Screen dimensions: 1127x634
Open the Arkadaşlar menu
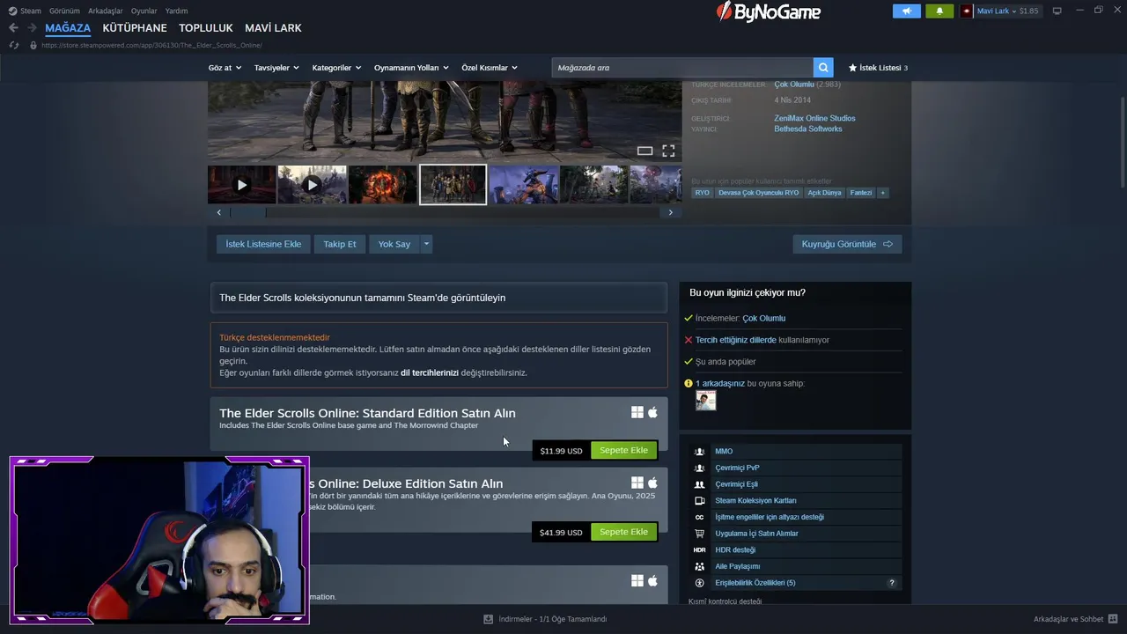click(x=105, y=11)
